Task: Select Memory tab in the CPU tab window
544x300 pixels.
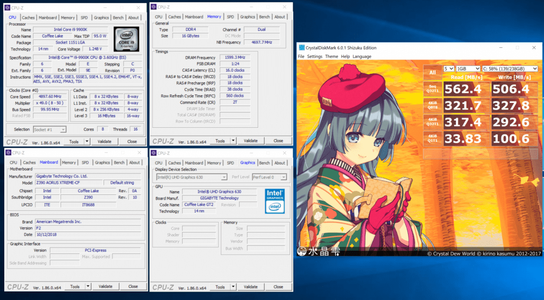Action: point(67,18)
